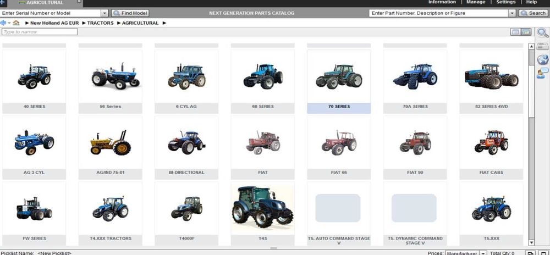Viewport: 550px width, 255px height.
Task: Click the catalog scrollbar down arrow
Action: click(x=531, y=242)
